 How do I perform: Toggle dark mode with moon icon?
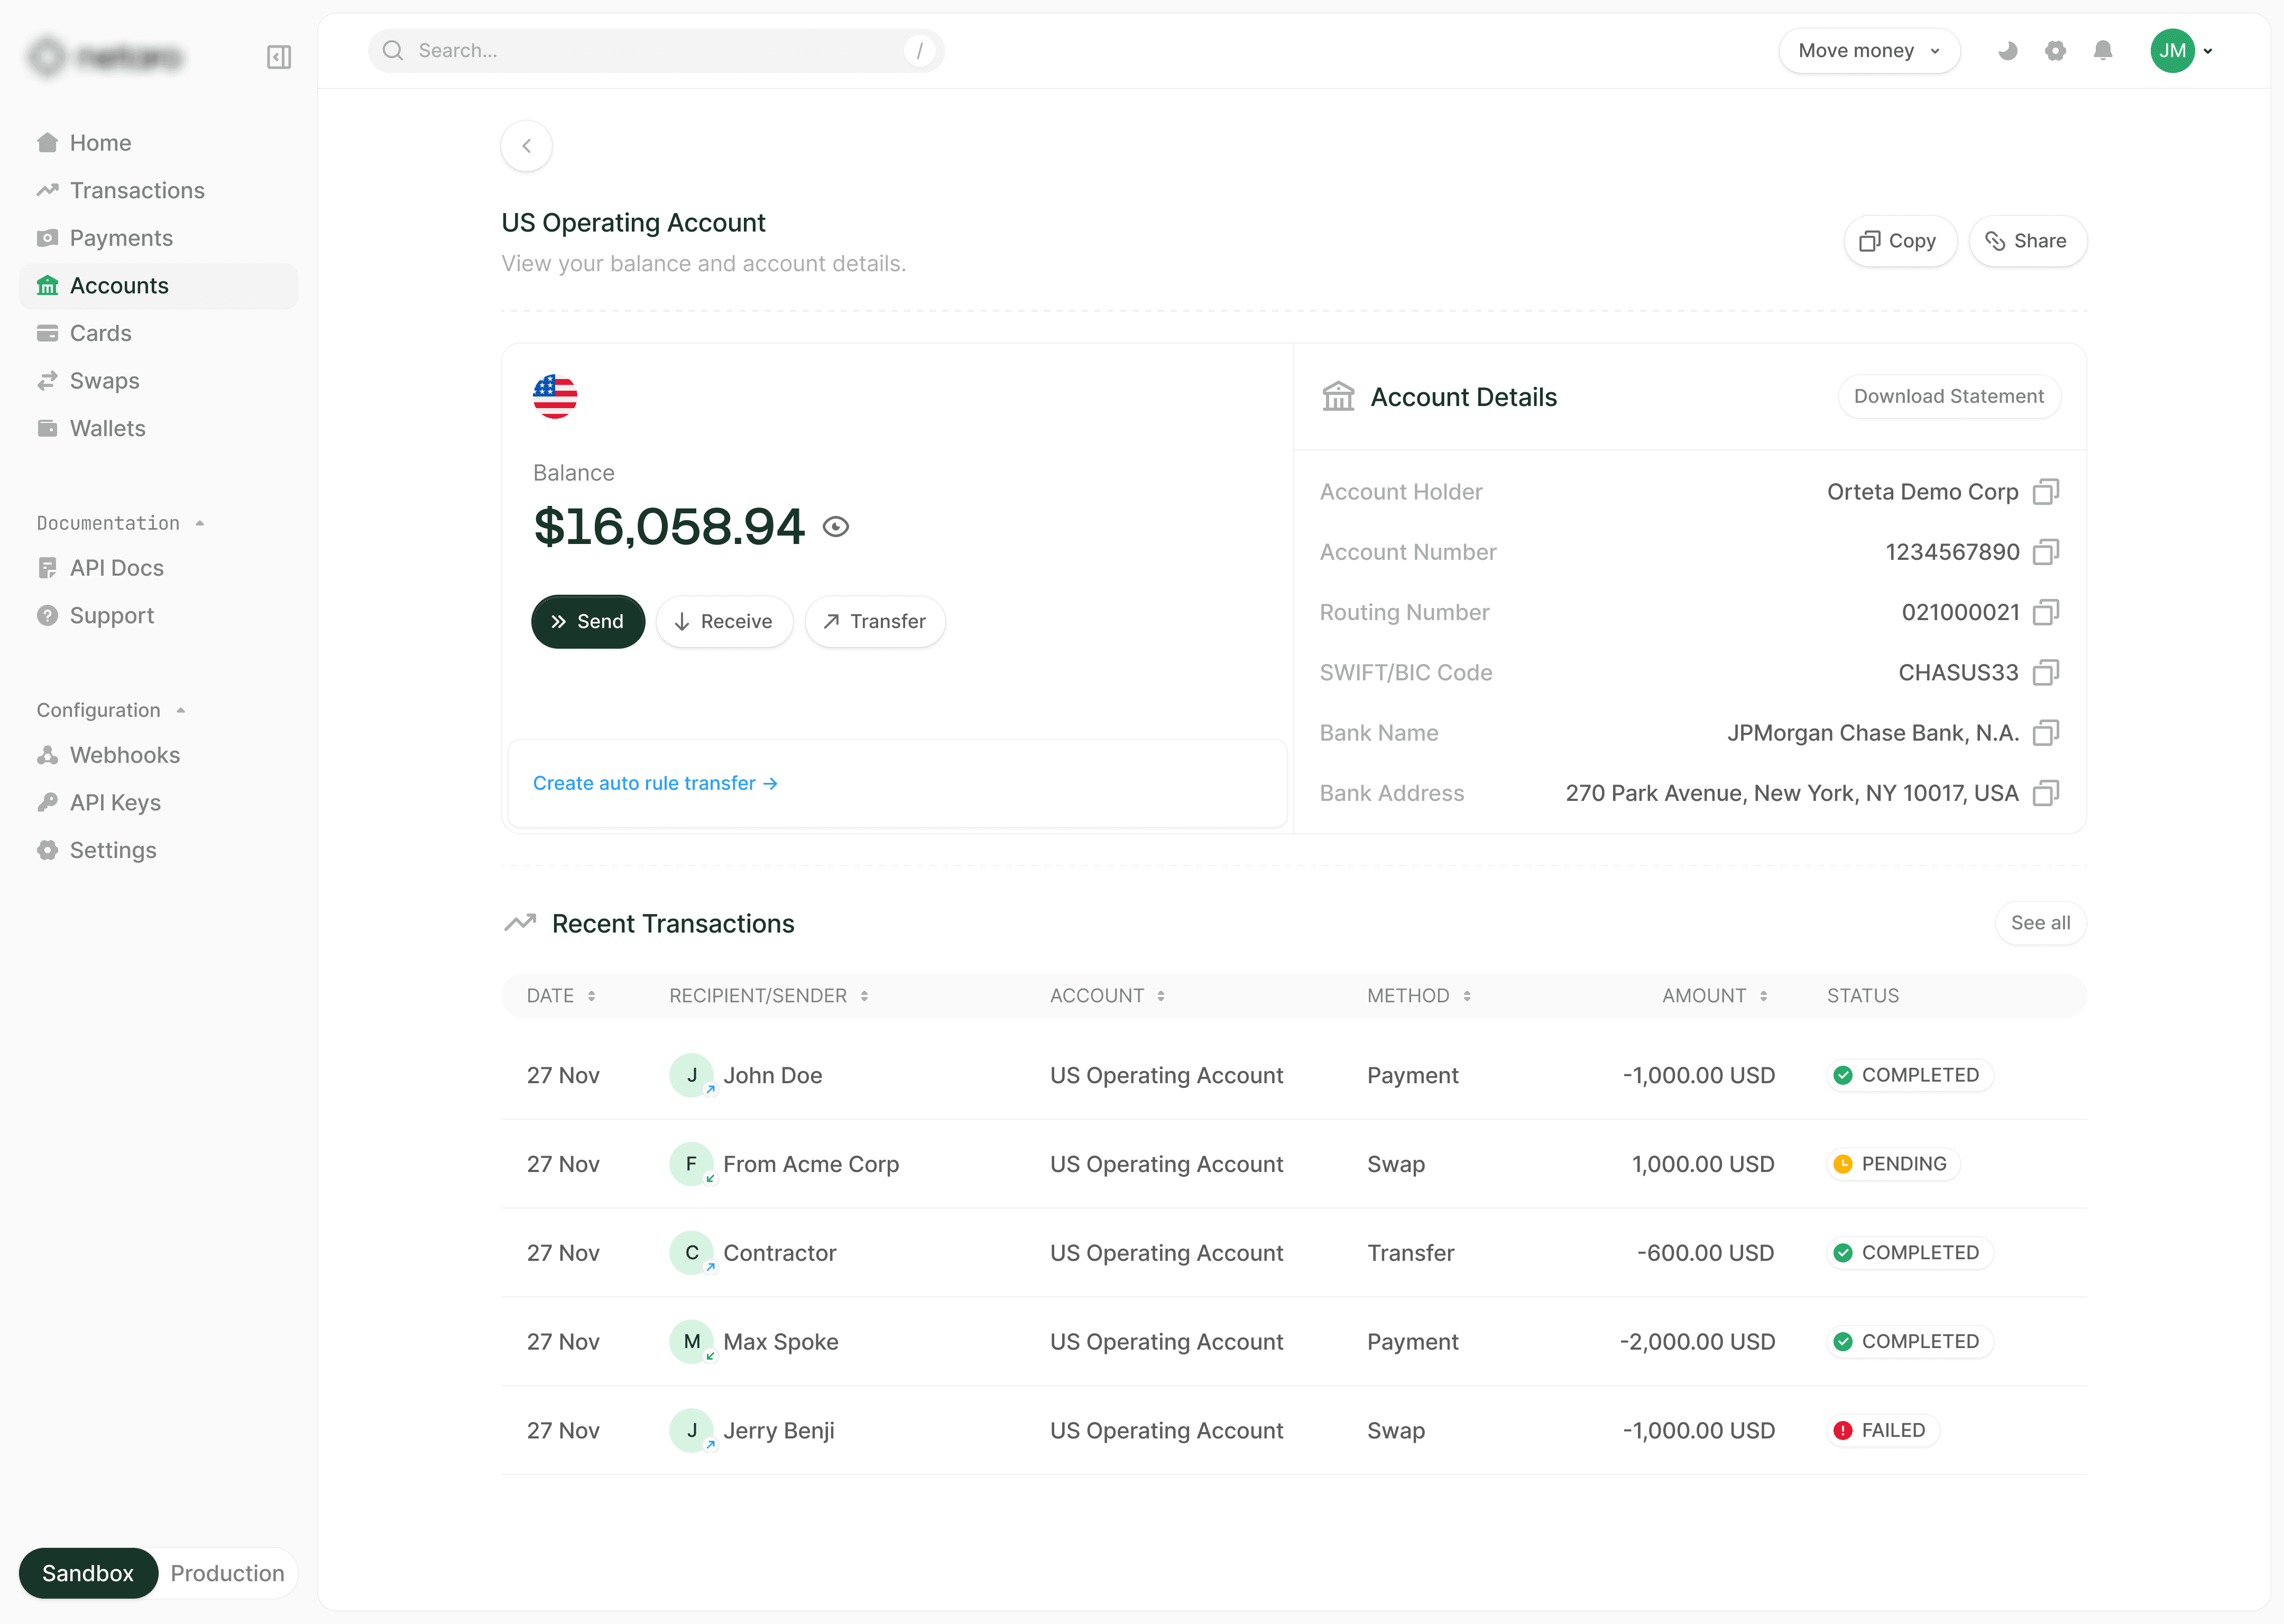tap(2007, 51)
